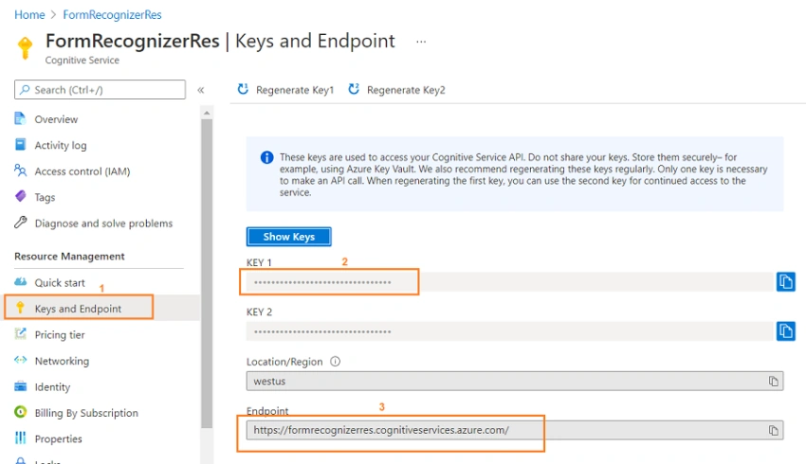The height and width of the screenshot is (464, 806).
Task: Collapse the sidebar with double chevron
Action: click(201, 90)
